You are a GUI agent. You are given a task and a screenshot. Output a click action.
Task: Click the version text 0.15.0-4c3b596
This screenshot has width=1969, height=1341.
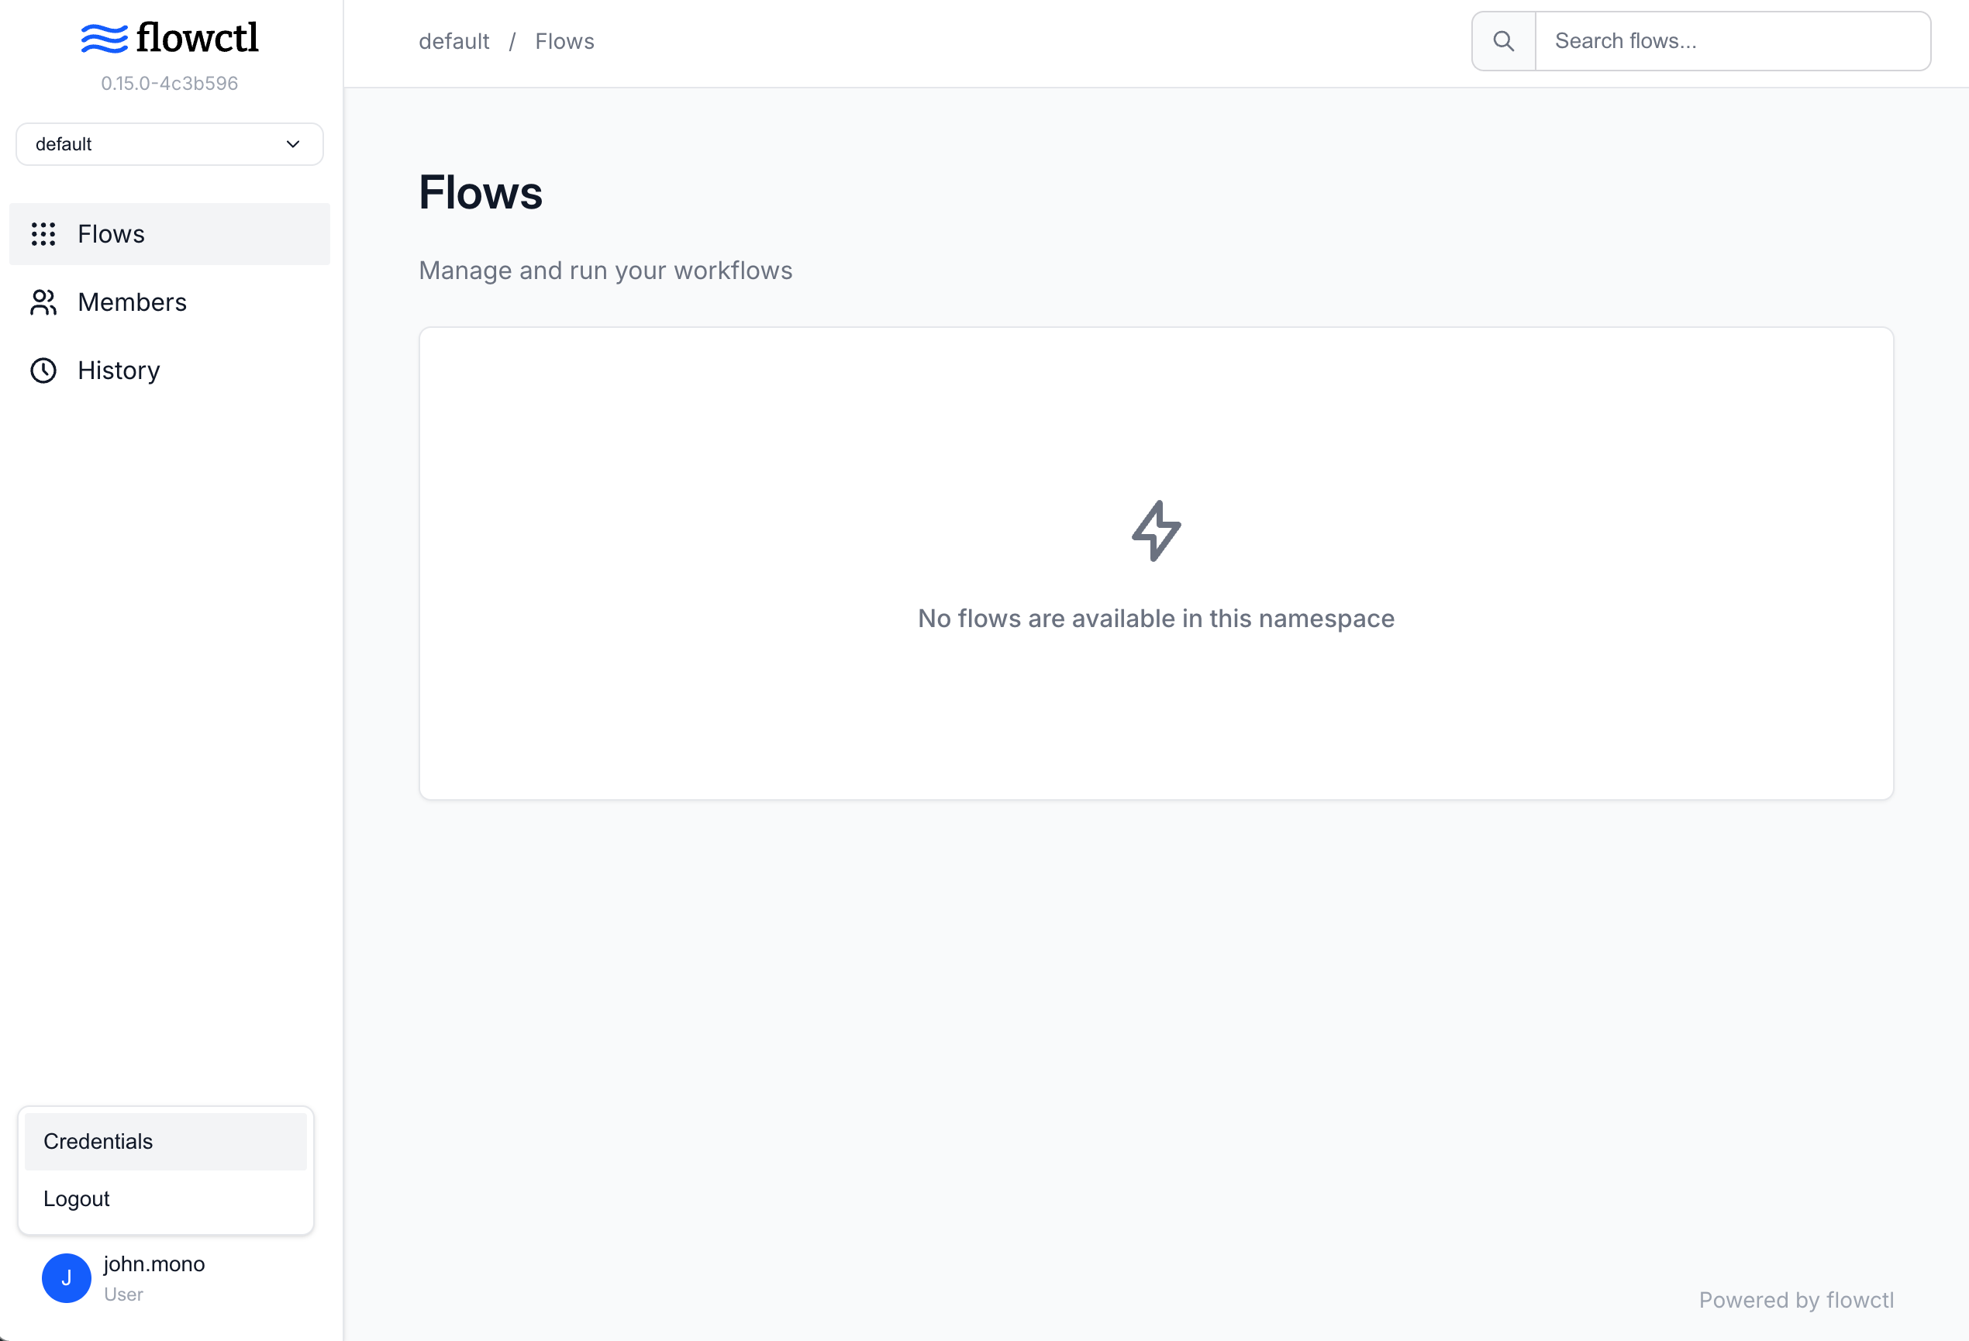(x=170, y=83)
